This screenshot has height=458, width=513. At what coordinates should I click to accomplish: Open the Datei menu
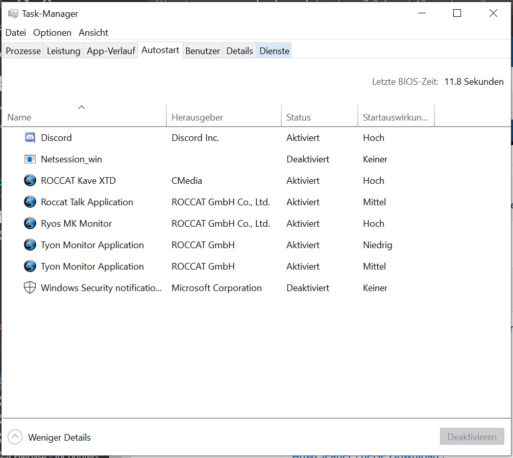click(16, 33)
